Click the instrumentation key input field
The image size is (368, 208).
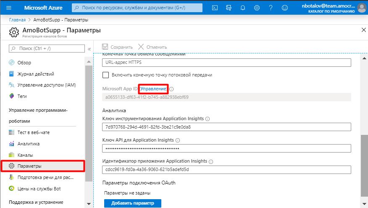click(226, 127)
